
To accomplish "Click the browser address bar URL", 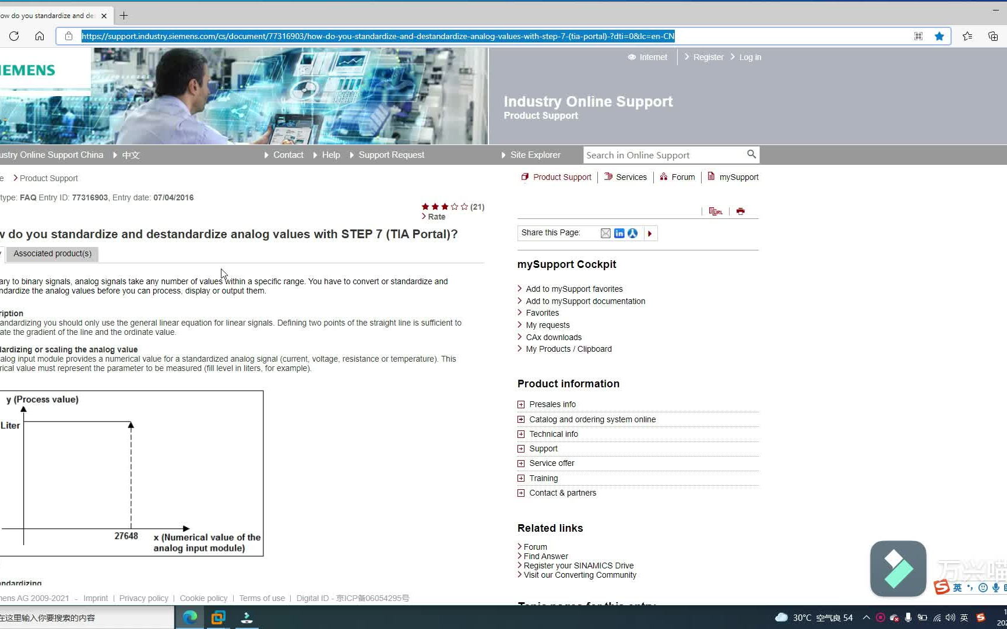I will pyautogui.click(x=378, y=36).
